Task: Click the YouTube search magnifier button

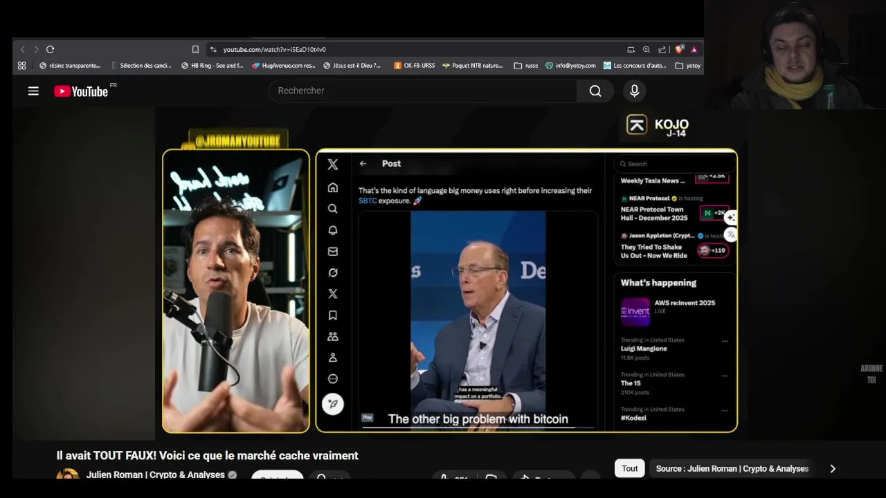Action: pyautogui.click(x=595, y=91)
